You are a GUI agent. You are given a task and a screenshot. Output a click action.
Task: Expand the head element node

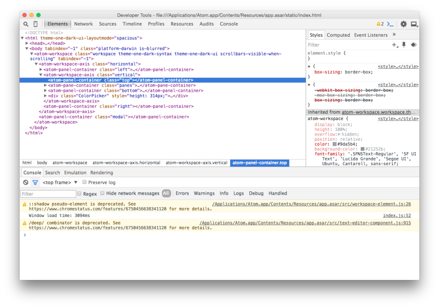click(x=27, y=43)
